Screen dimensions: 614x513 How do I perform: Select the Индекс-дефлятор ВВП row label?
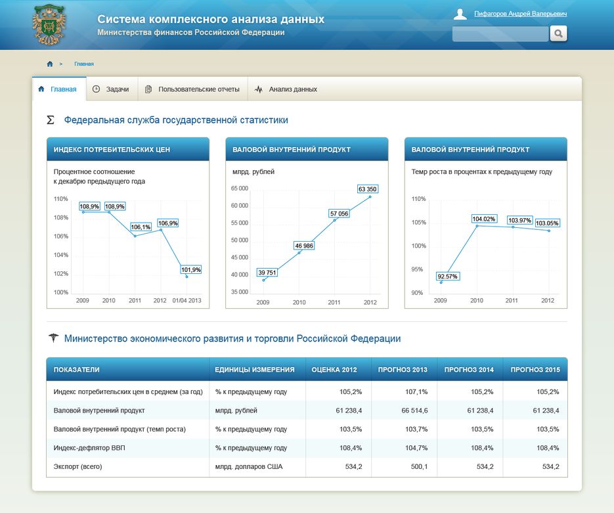(89, 448)
